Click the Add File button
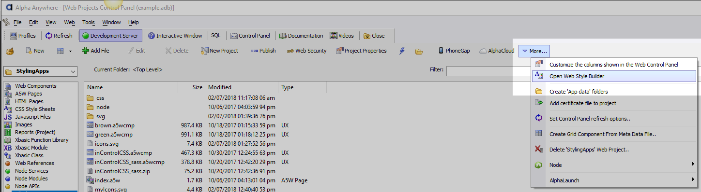The image size is (701, 192). 95,51
